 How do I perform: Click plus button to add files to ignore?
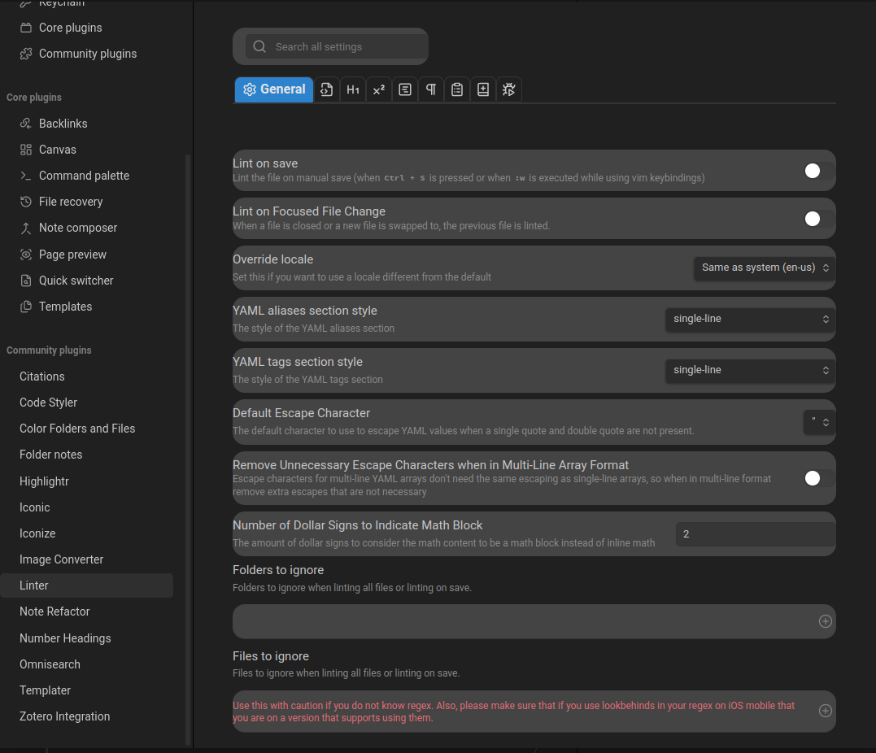(x=825, y=711)
